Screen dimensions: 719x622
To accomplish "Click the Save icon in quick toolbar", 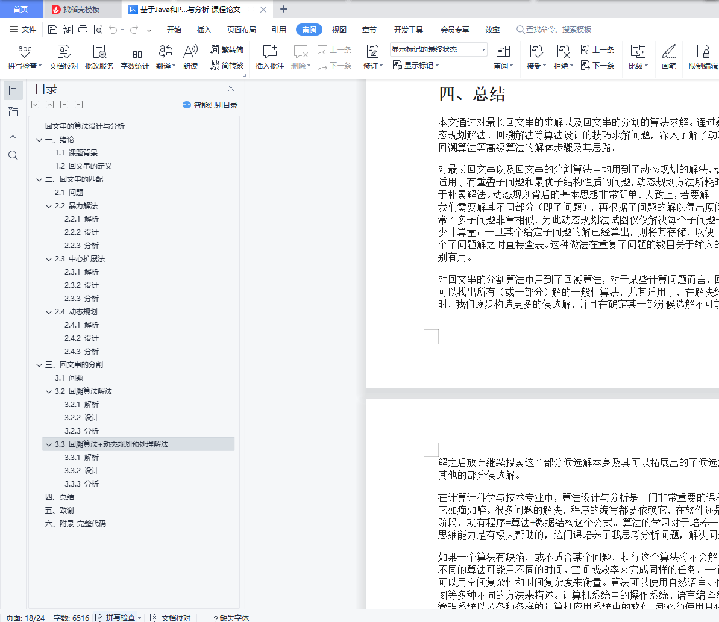I will click(52, 30).
